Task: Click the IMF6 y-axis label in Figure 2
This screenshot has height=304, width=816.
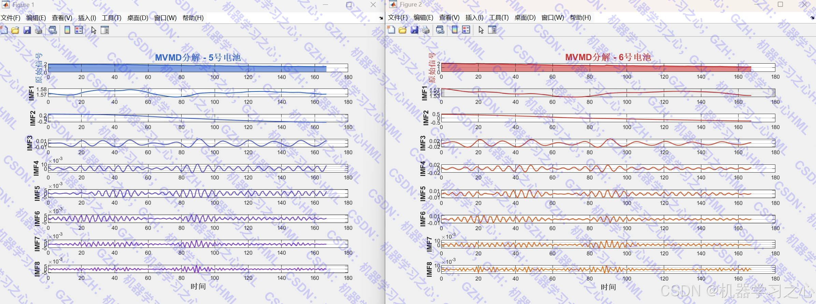Action: pyautogui.click(x=423, y=219)
